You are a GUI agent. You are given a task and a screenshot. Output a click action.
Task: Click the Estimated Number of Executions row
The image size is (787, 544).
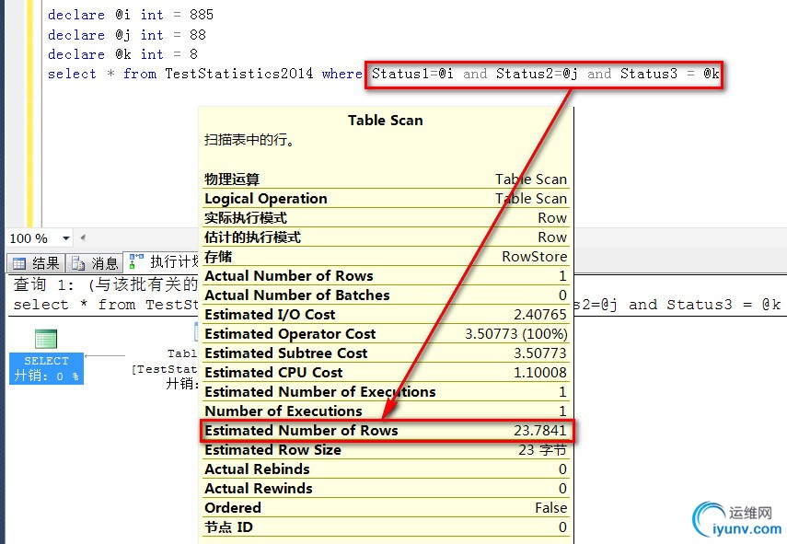pyautogui.click(x=386, y=391)
